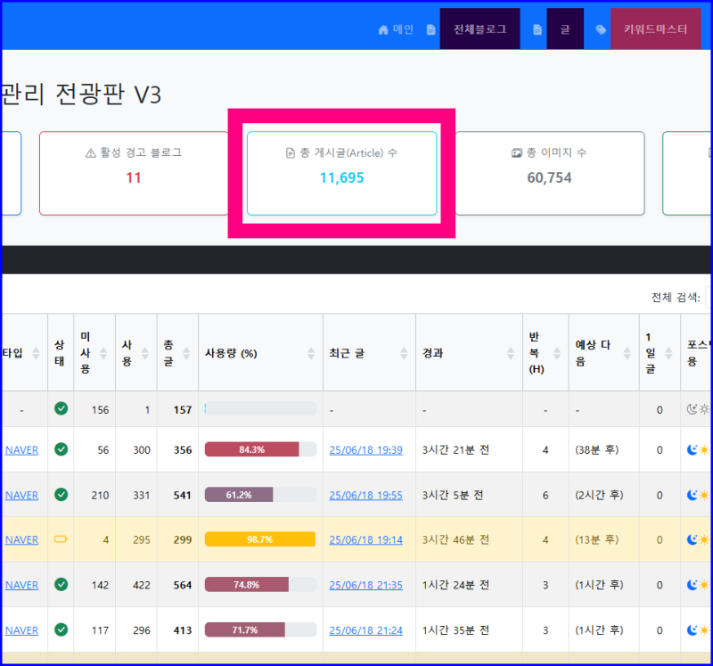Click green check status in the 157 row
Image resolution: width=713 pixels, height=666 pixels.
(61, 408)
